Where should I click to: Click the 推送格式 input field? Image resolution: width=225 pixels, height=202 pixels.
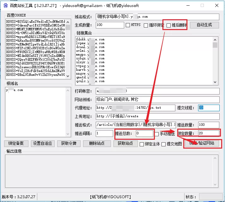pyautogui.click(x=136, y=125)
